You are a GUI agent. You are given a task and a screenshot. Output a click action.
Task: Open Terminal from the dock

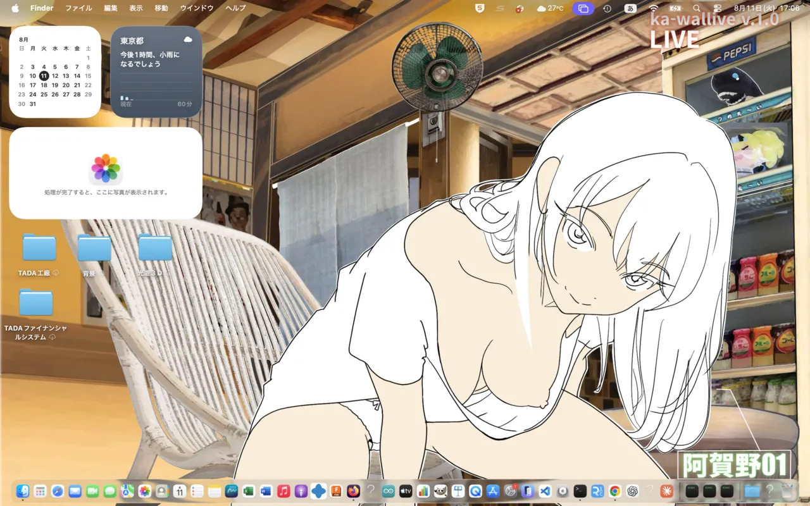coord(580,491)
